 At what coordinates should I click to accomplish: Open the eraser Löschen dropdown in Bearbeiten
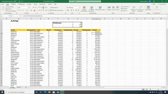coord(124,11)
